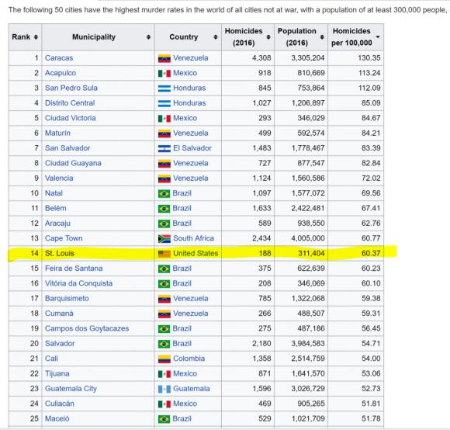Open the St. Louis link

point(60,254)
